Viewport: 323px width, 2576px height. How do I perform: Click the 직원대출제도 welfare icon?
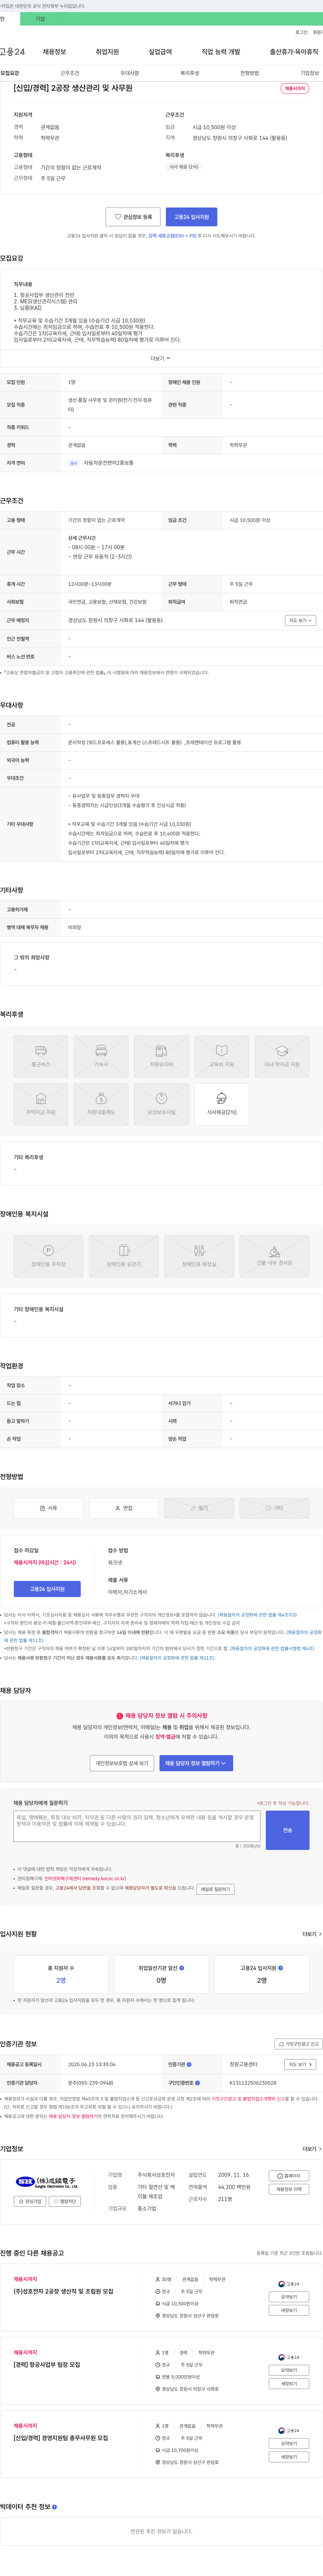pyautogui.click(x=101, y=1104)
